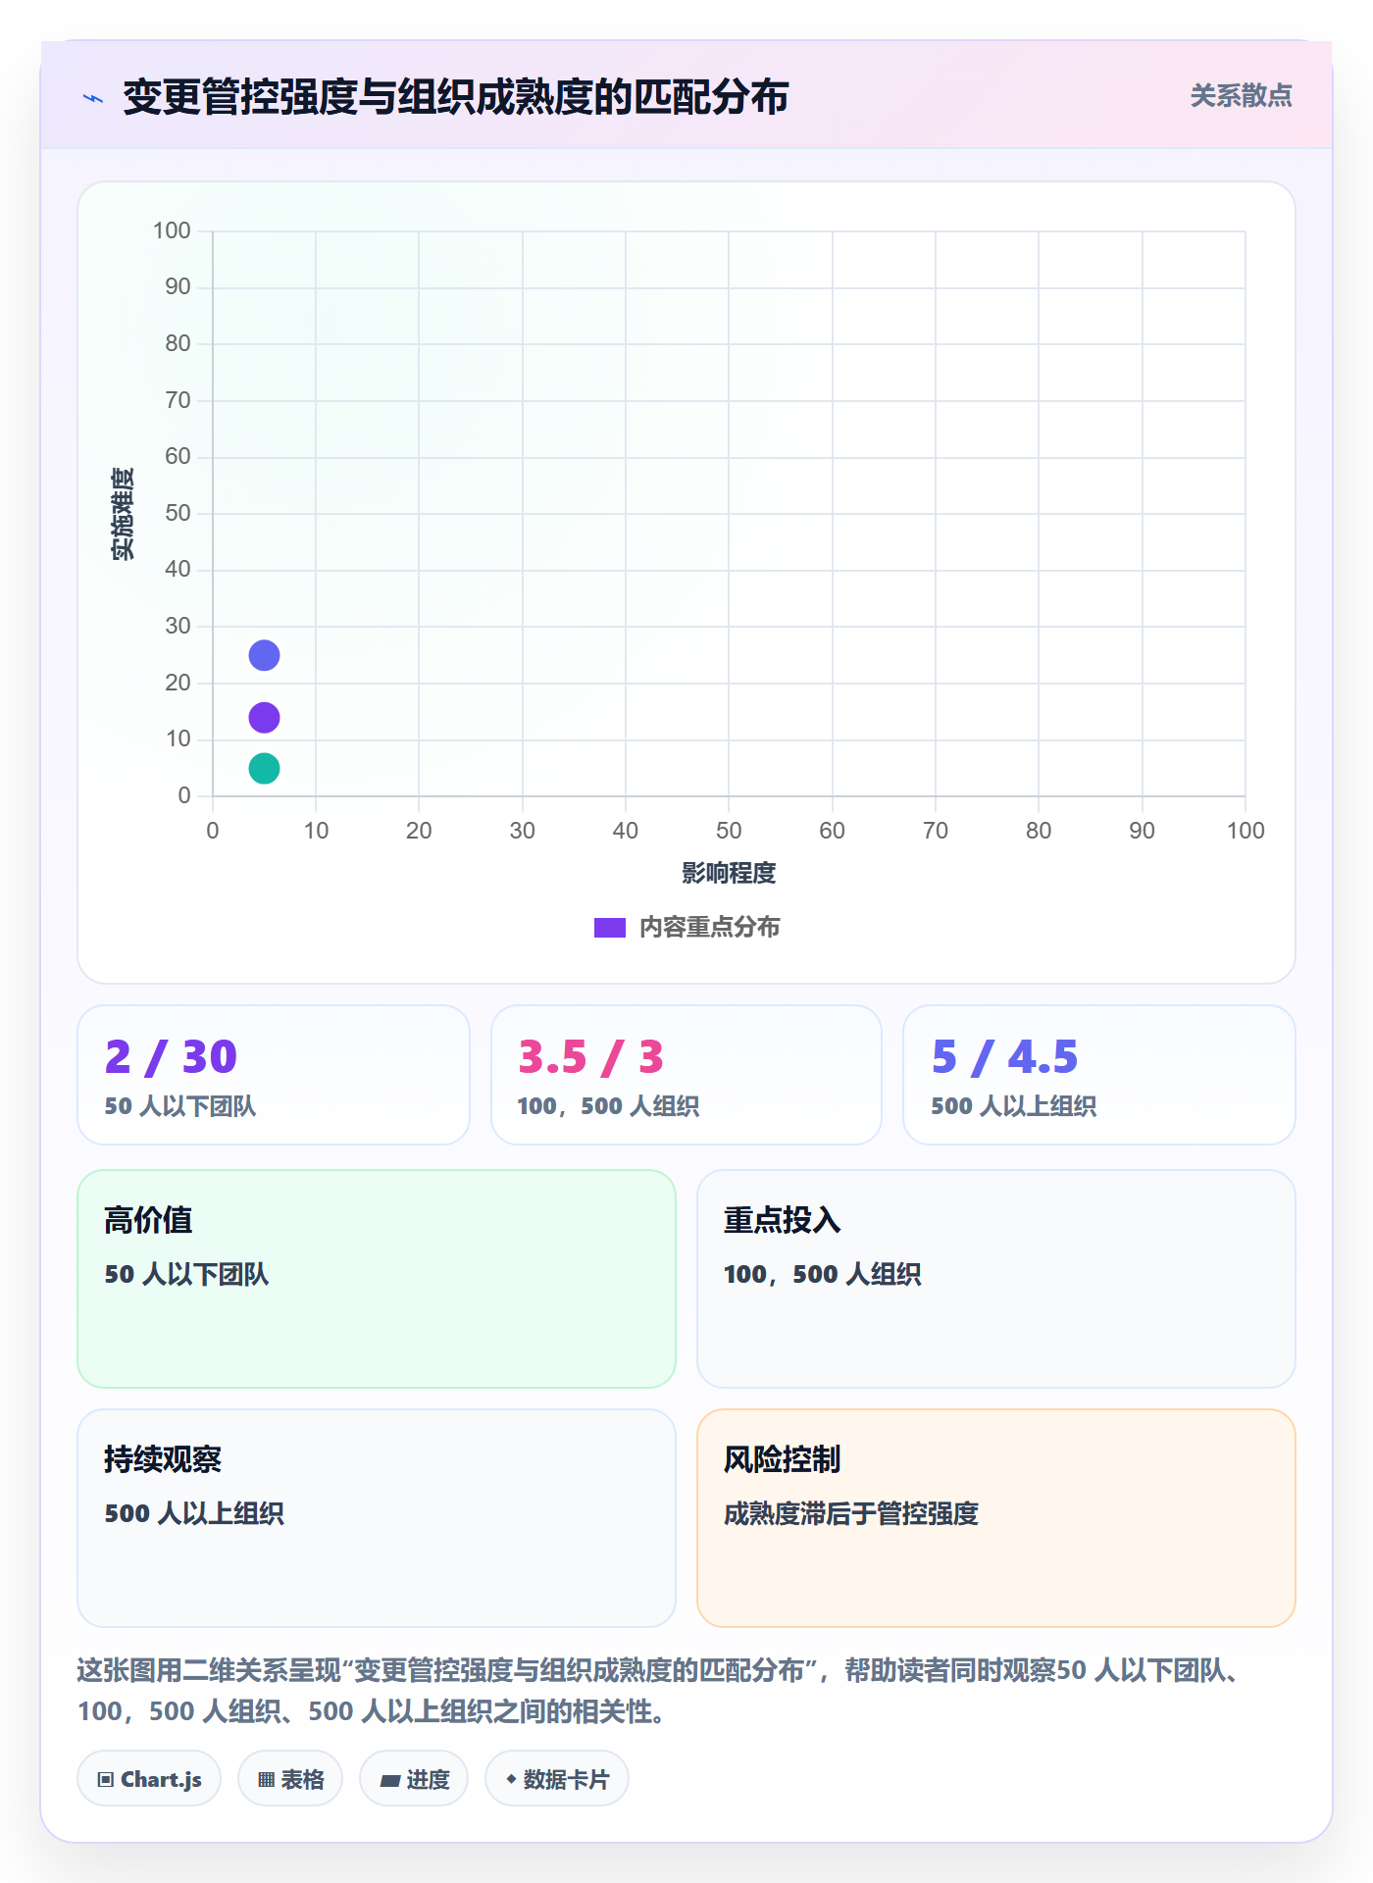1373x1883 pixels.
Task: Click the 数据卡片 tag
Action: pos(557,1779)
